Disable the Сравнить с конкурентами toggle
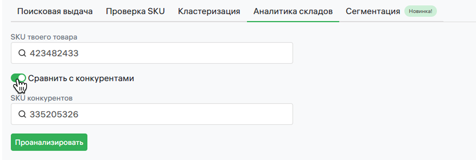The height and width of the screenshot is (160, 476). pyautogui.click(x=18, y=78)
